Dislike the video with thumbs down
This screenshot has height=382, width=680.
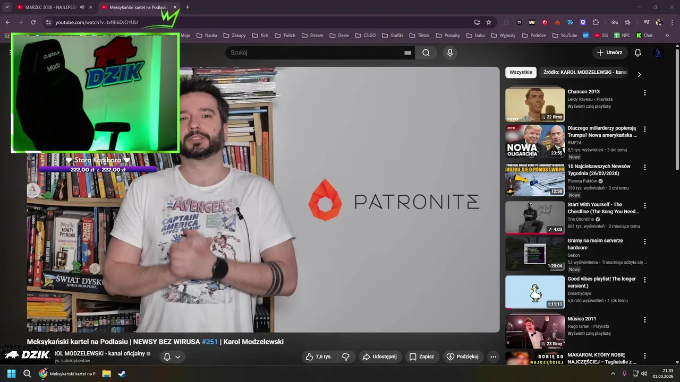[346, 357]
